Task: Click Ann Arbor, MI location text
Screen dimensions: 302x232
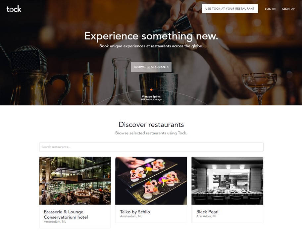Action: pyautogui.click(x=206, y=216)
